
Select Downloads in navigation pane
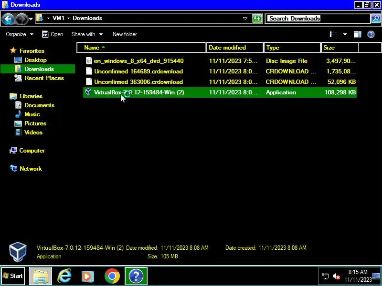click(38, 69)
